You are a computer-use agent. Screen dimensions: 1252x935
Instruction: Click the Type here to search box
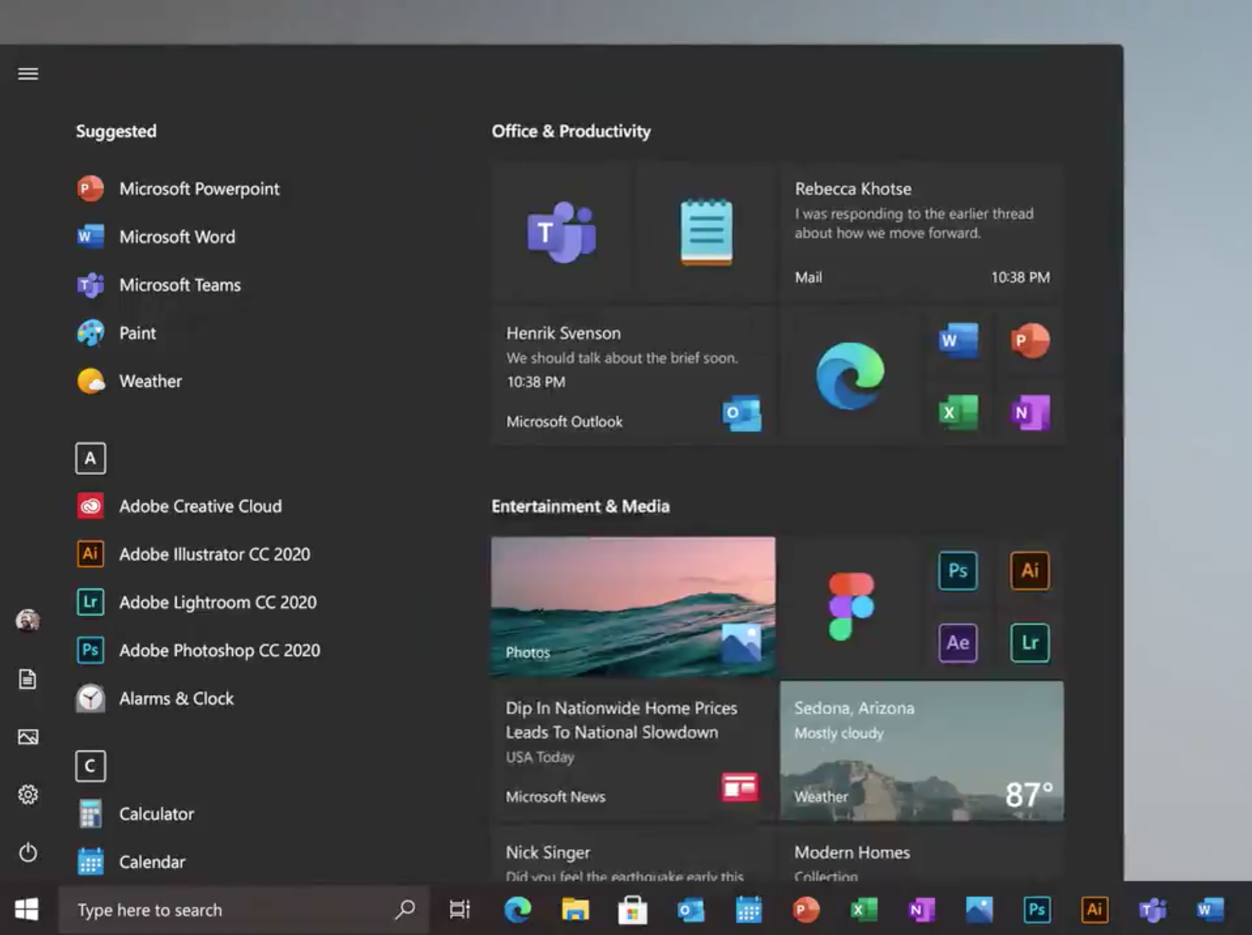click(x=243, y=910)
